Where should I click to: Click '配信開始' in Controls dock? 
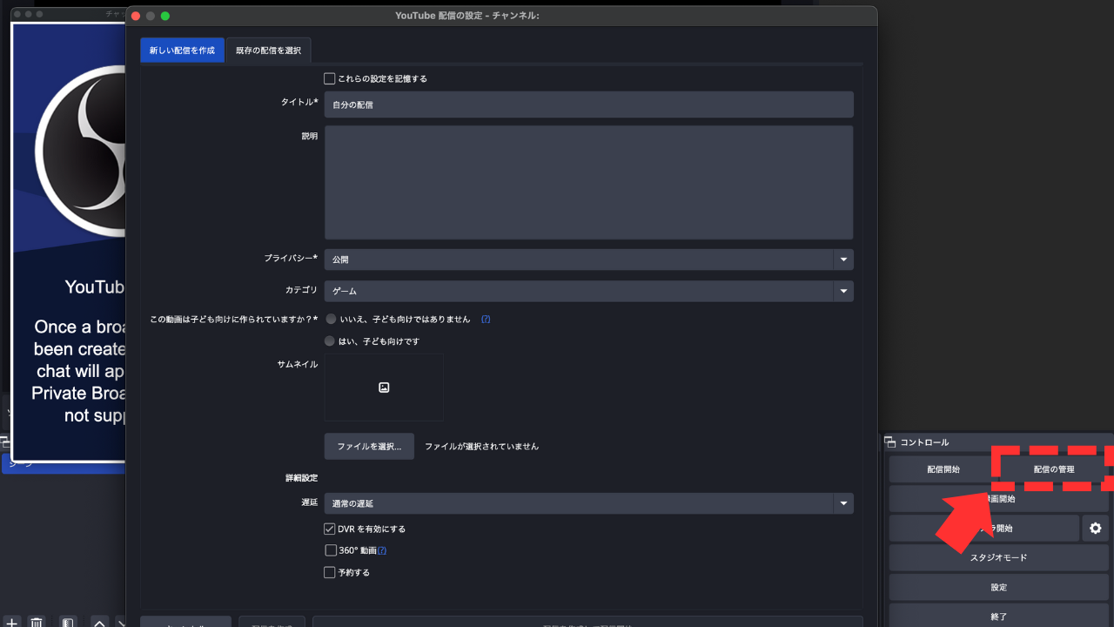tap(943, 469)
